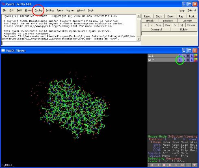Open the Color menu for GFP object

(196, 60)
